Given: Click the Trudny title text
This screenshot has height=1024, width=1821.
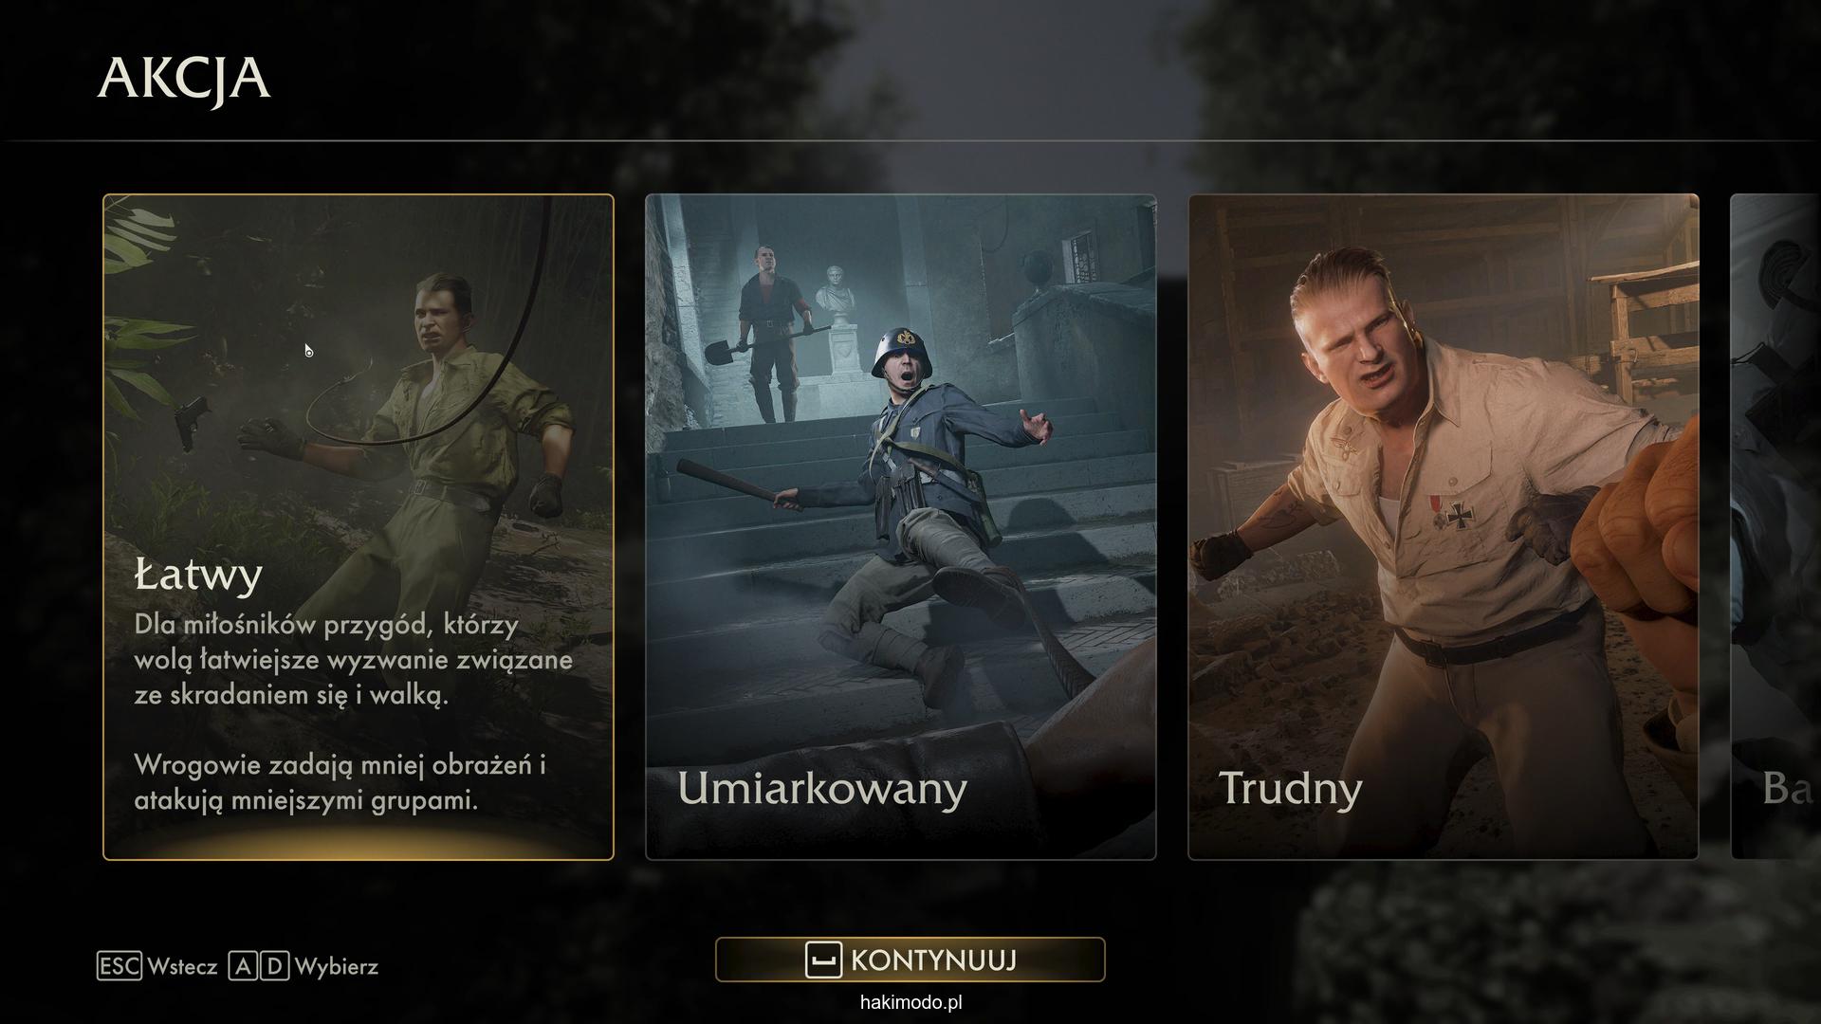Looking at the screenshot, I should point(1290,788).
